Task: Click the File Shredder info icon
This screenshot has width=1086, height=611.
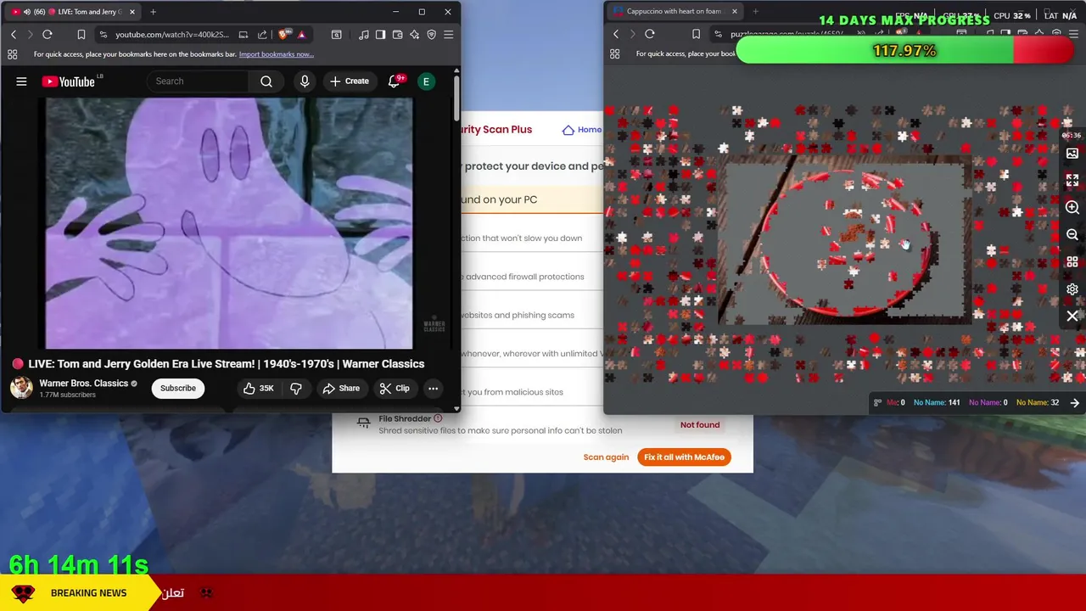Action: pos(438,418)
